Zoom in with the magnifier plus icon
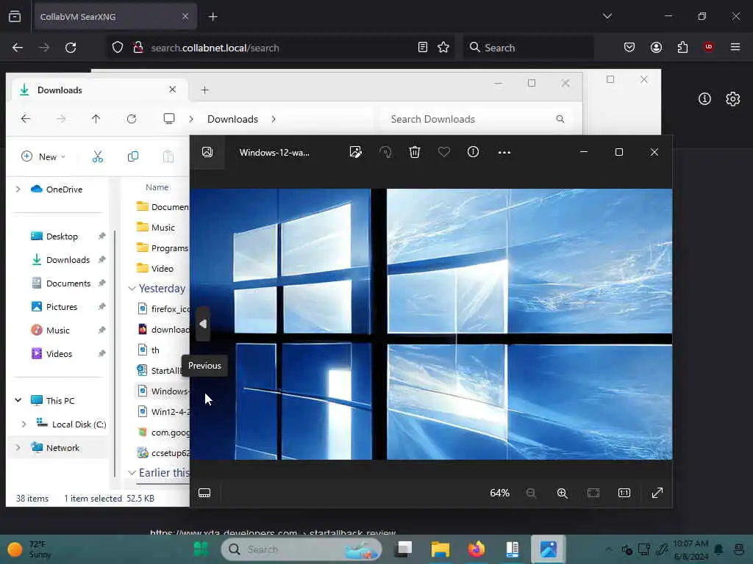This screenshot has width=753, height=564. click(563, 493)
